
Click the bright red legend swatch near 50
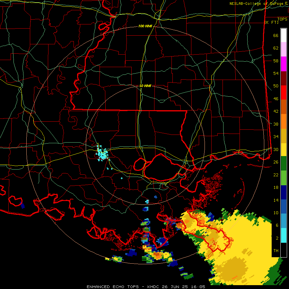(x=284, y=93)
